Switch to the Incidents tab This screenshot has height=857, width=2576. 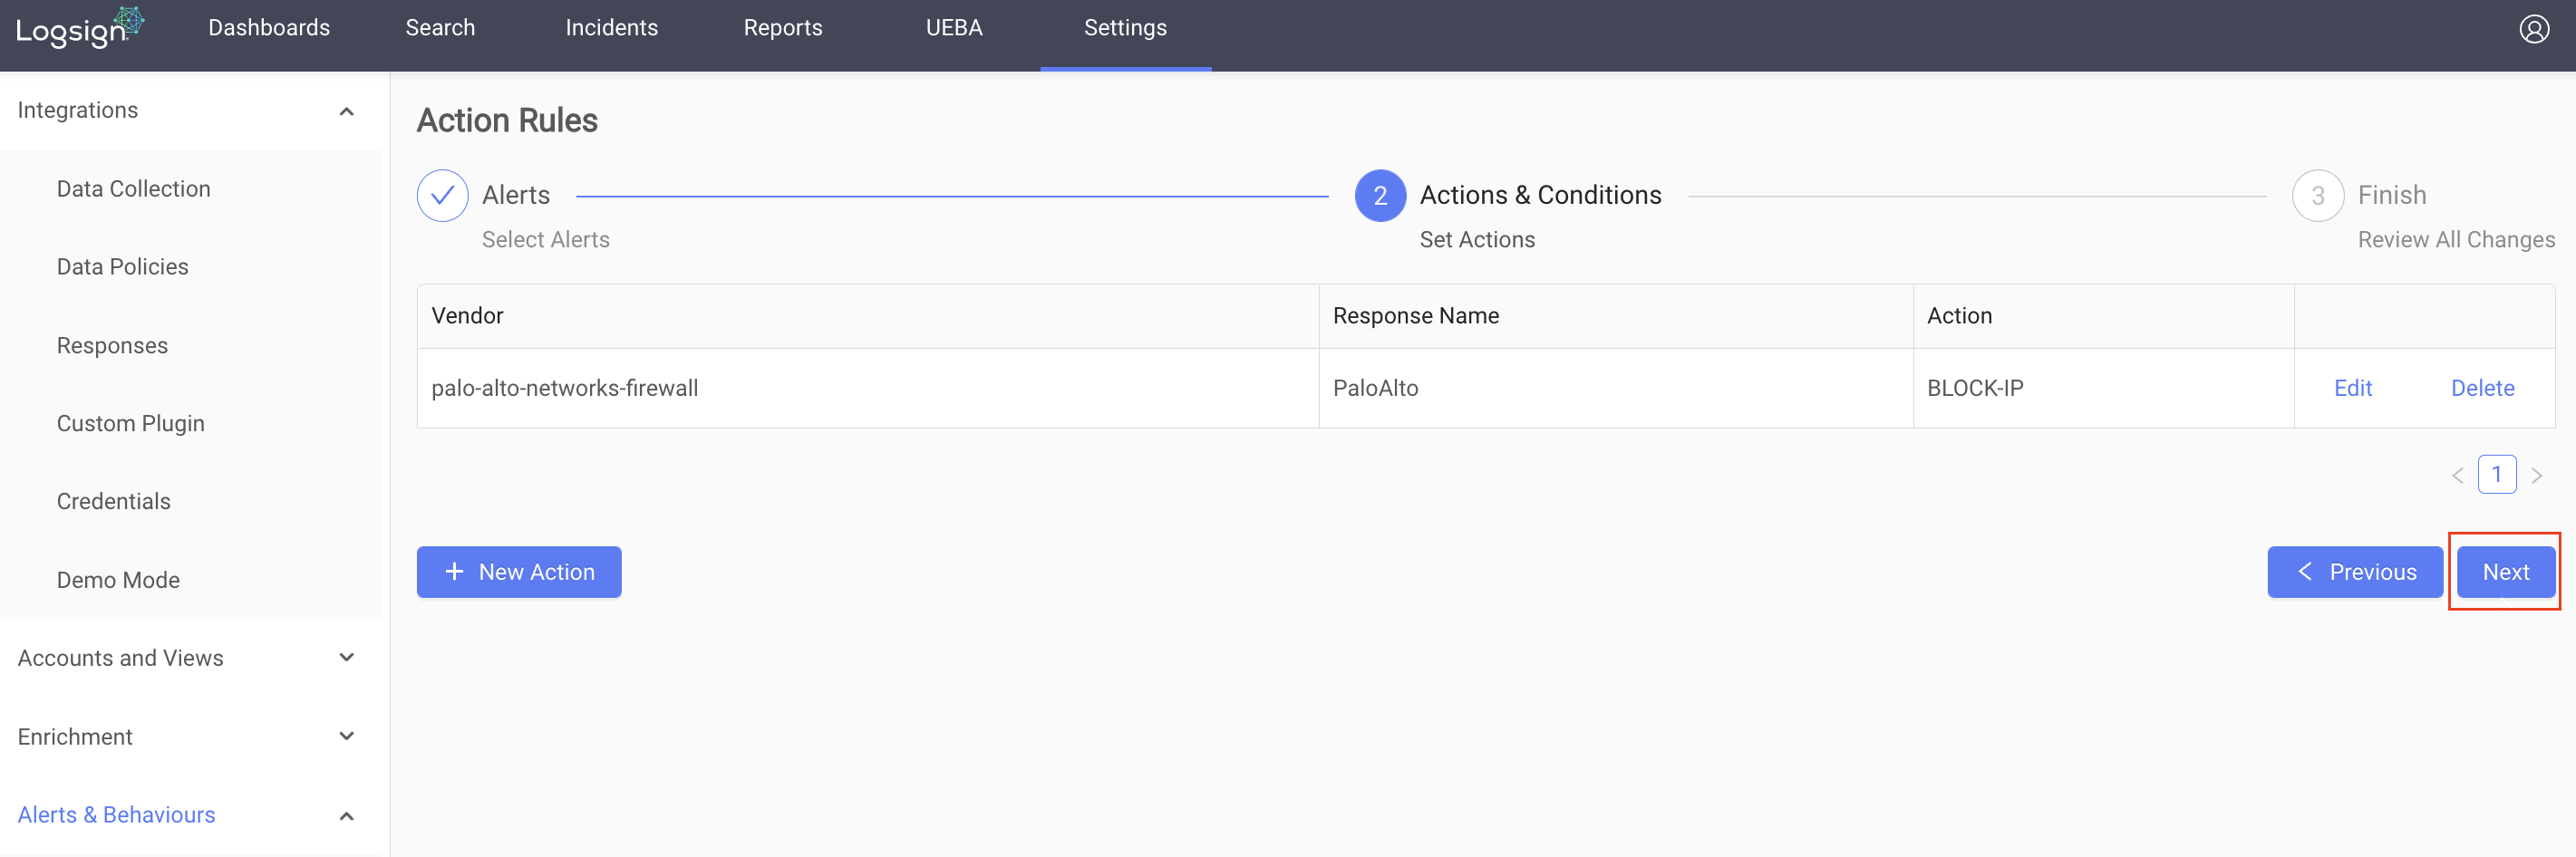(x=611, y=28)
